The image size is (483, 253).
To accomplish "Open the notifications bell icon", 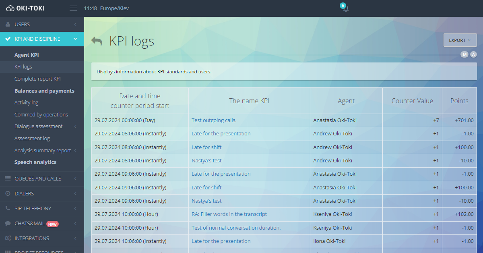I will tap(345, 8).
